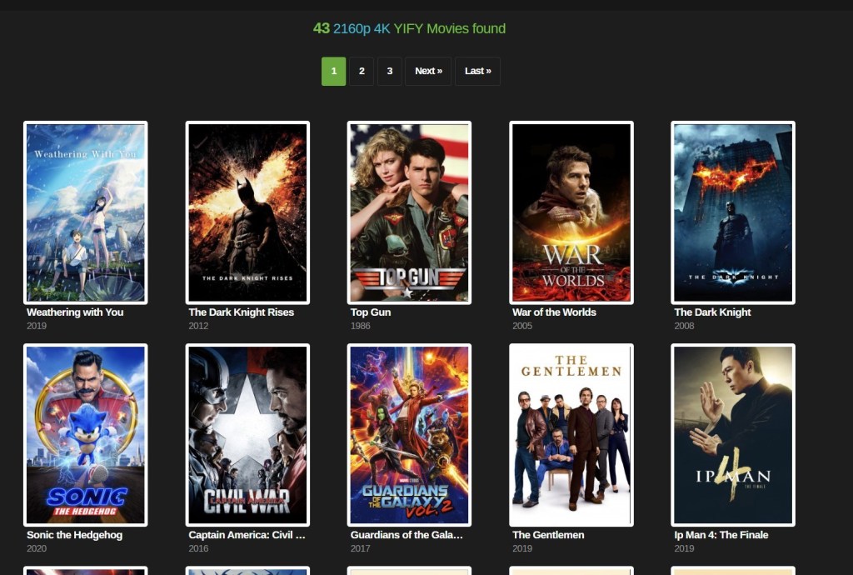Click the Top Gun title link

click(x=371, y=312)
